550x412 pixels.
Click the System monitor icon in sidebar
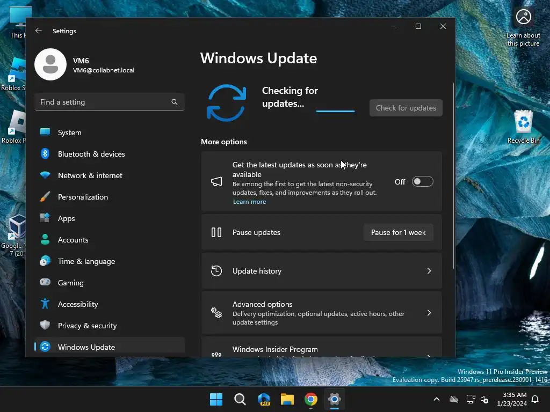45,132
